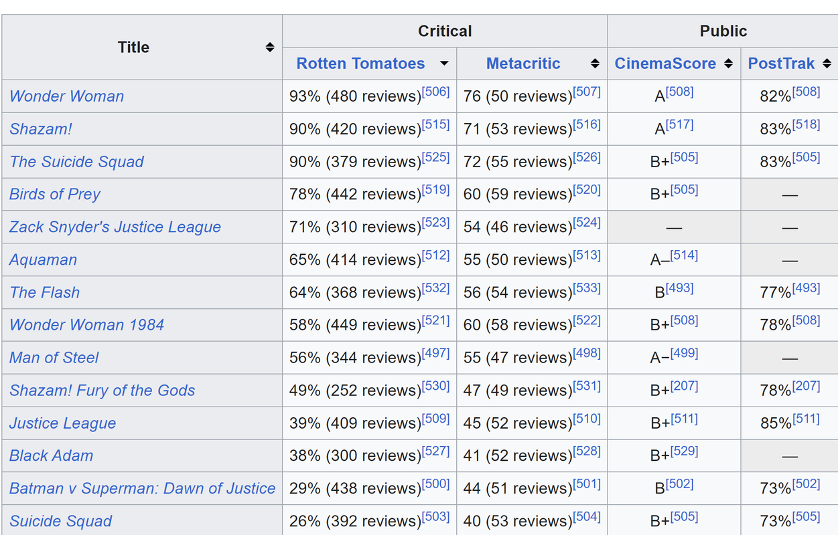The height and width of the screenshot is (535, 838).
Task: Open the Wonder Woman 1984 link
Action: pyautogui.click(x=86, y=326)
